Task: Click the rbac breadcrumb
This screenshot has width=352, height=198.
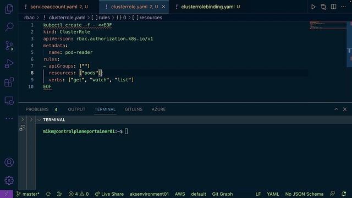Action: [29, 18]
